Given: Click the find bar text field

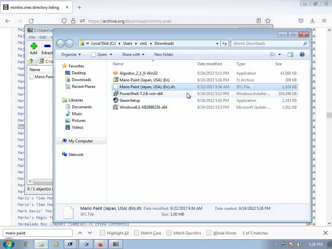Looking at the screenshot, I should tap(38, 233).
